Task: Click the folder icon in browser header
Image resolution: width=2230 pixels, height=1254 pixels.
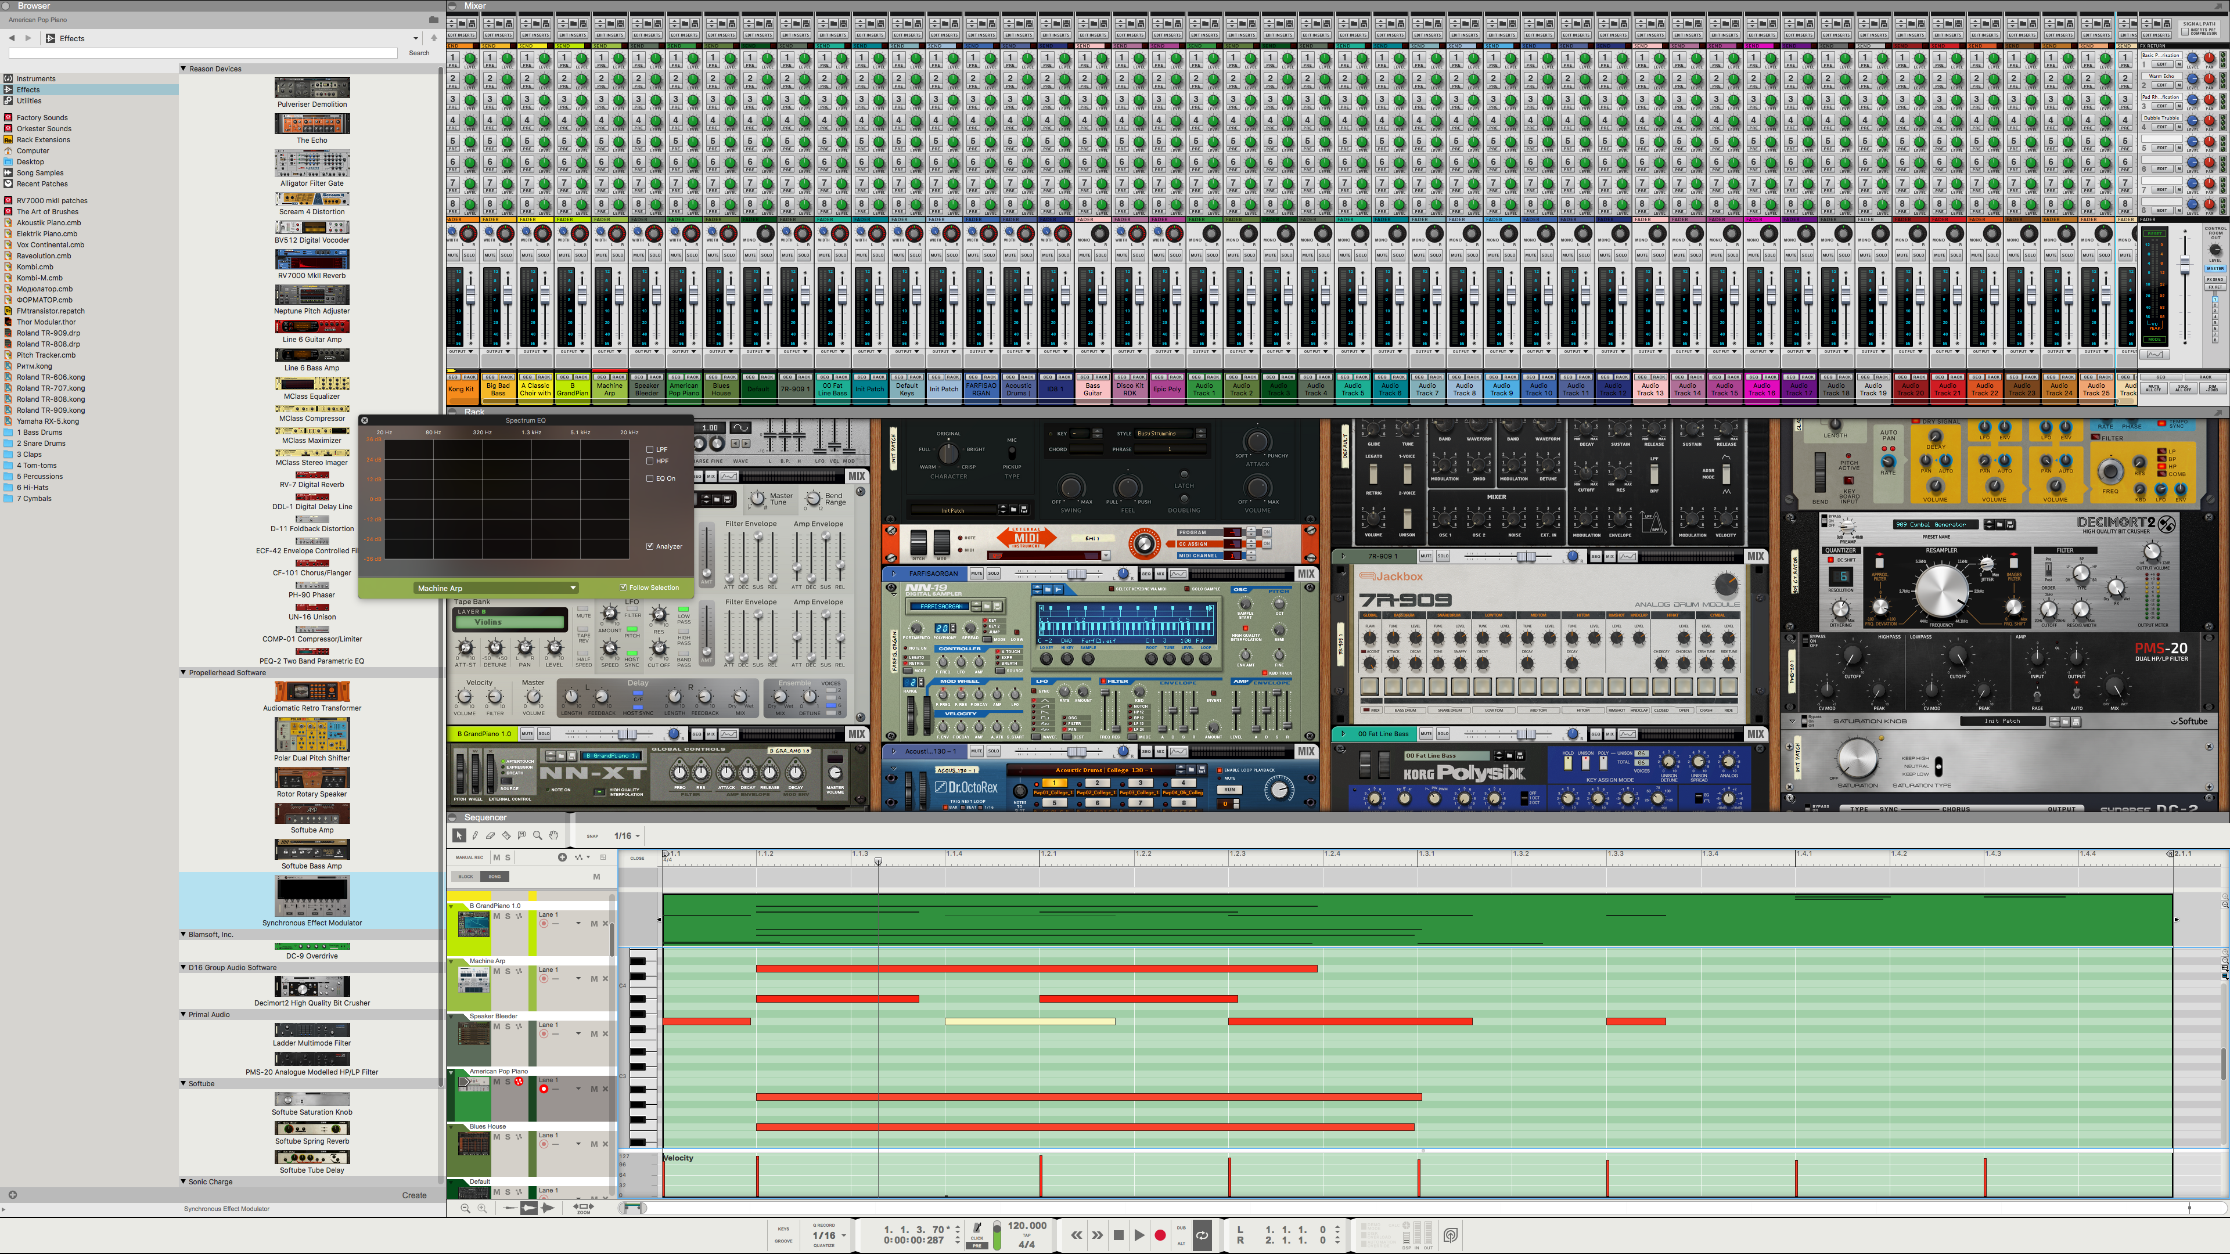Action: pos(434,19)
